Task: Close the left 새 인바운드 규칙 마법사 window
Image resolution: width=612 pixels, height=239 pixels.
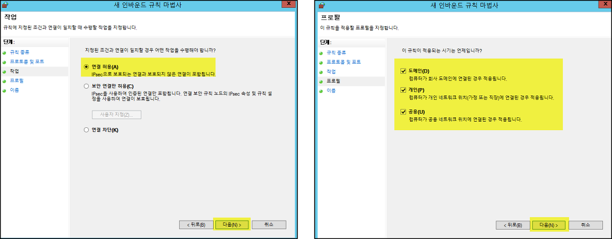Action: (288, 4)
